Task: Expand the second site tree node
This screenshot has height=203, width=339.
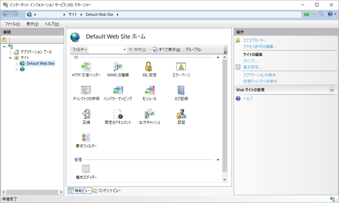Action: point(16,69)
